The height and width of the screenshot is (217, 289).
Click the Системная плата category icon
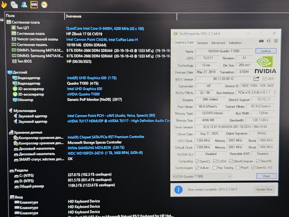9,22
